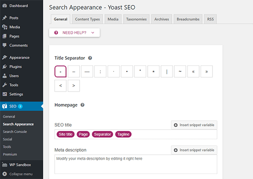Open the Appearance menu link
The image size is (253, 179).
[x=19, y=58]
